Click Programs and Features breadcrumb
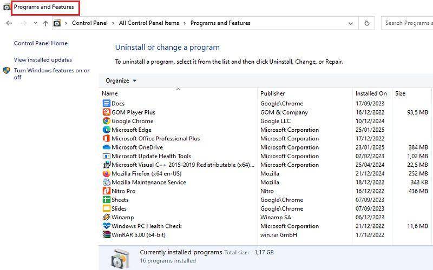The image size is (433, 270). tap(220, 23)
